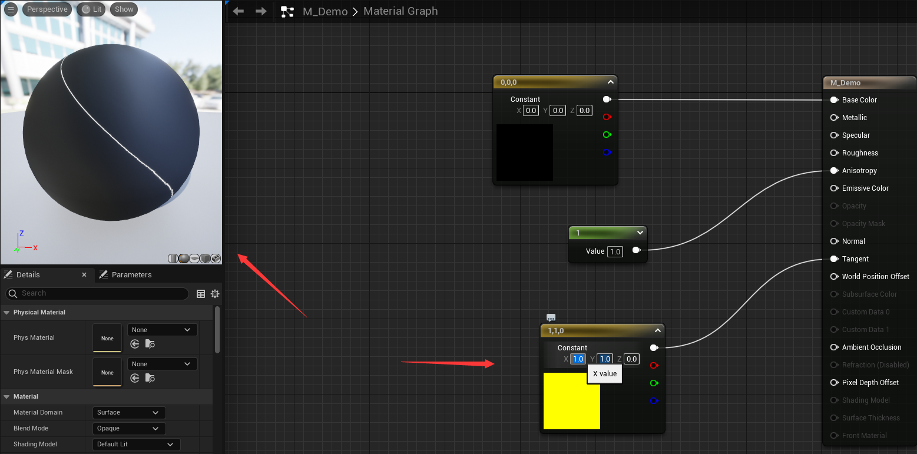Open the Shading Model dropdown
Viewport: 917px width, 454px height.
pyautogui.click(x=136, y=444)
